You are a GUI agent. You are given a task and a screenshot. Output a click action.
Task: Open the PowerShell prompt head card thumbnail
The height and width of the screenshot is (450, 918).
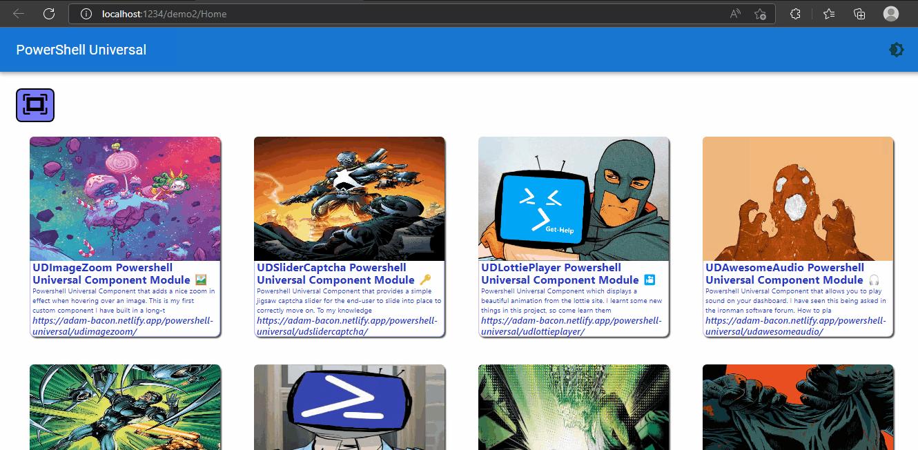click(x=349, y=407)
